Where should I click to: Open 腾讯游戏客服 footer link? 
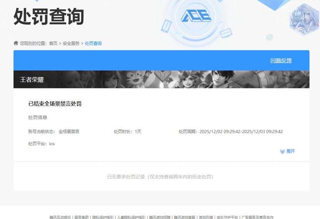(x=185, y=217)
